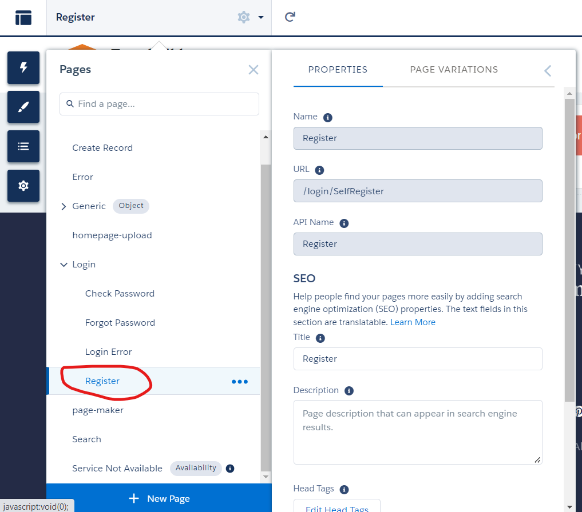
Task: Click info icon beside Service Not Available
Action: pyautogui.click(x=230, y=469)
